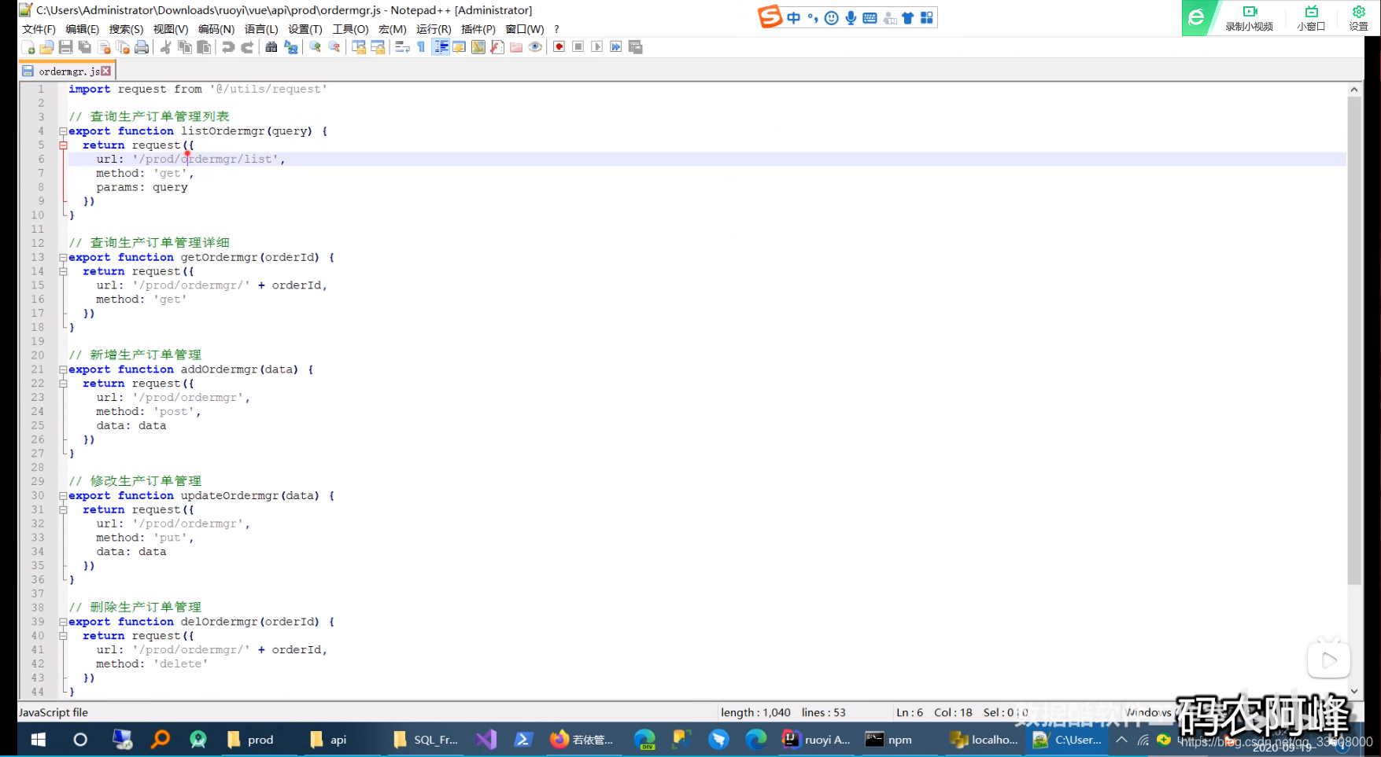Collapse the listOrdermgr function fold on line 4

click(63, 131)
